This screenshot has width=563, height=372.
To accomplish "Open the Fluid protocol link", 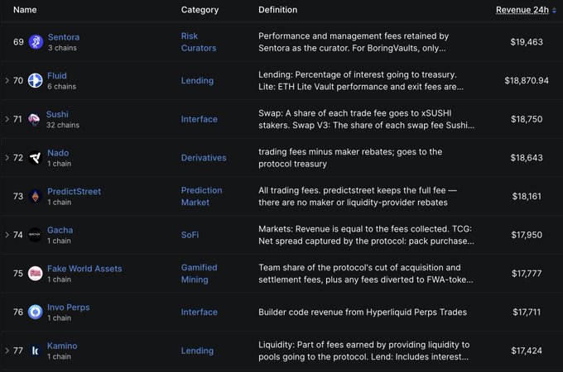I will (57, 75).
